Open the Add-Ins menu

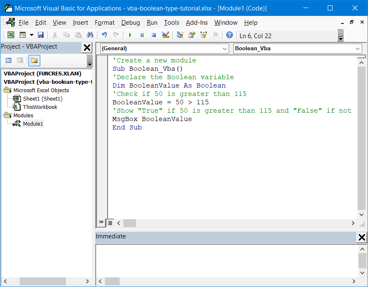(200, 23)
